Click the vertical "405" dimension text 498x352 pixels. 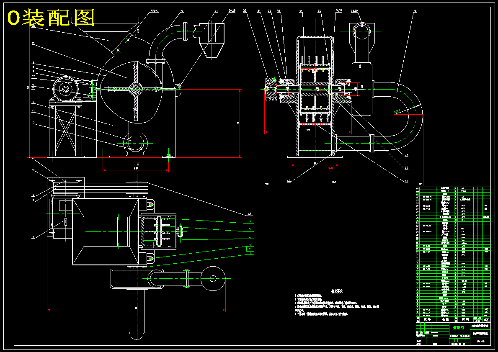[x=360, y=66]
